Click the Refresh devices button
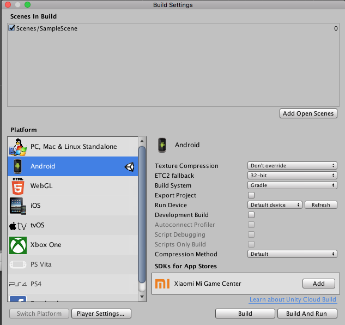 (321, 205)
